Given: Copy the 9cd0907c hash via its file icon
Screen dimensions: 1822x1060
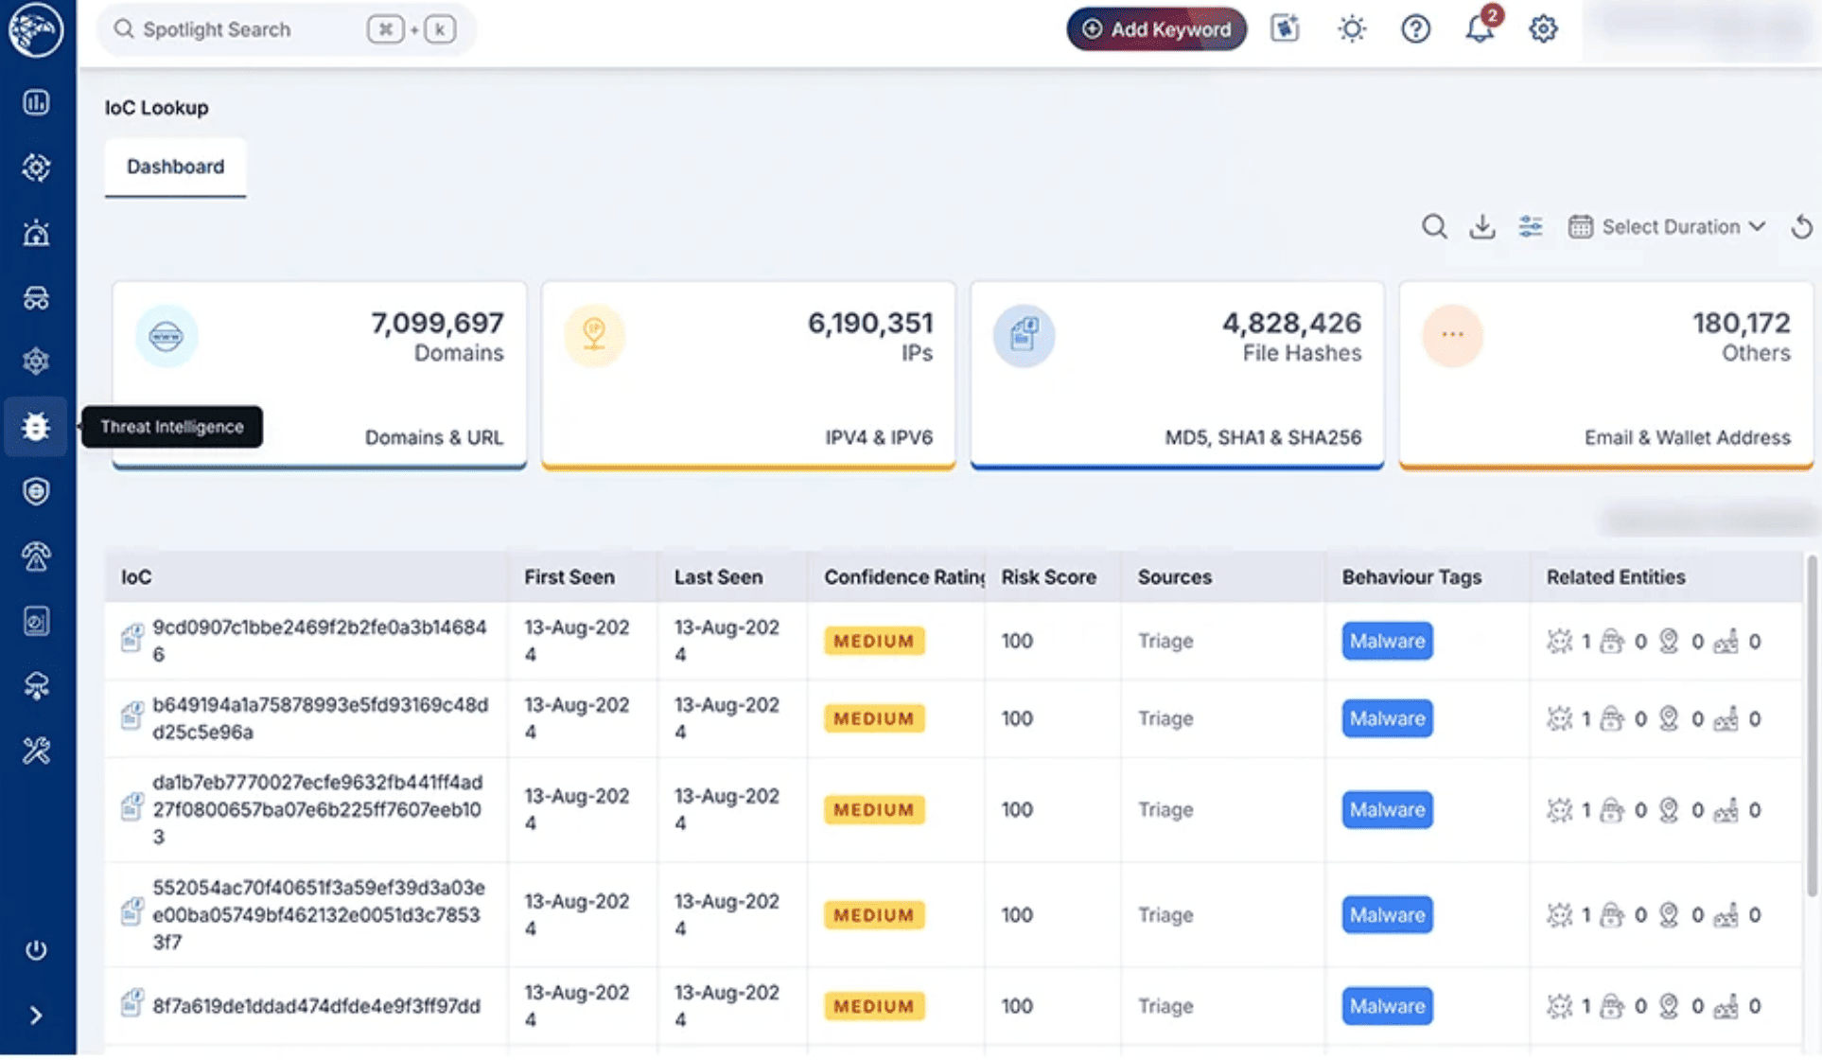Looking at the screenshot, I should [132, 637].
